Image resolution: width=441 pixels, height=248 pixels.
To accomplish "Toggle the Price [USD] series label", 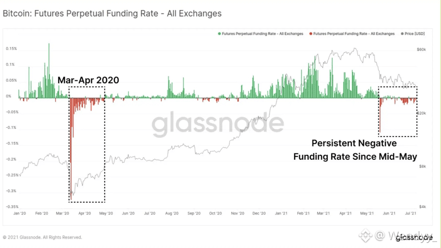I will [415, 34].
